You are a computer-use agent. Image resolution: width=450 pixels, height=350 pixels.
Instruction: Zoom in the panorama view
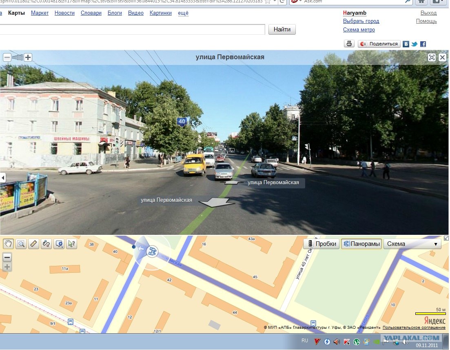click(x=28, y=58)
